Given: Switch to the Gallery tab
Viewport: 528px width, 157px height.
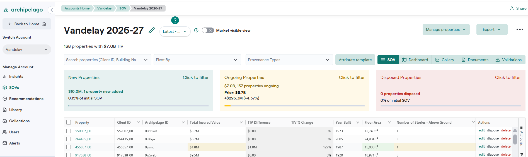Looking at the screenshot, I should tap(445, 60).
